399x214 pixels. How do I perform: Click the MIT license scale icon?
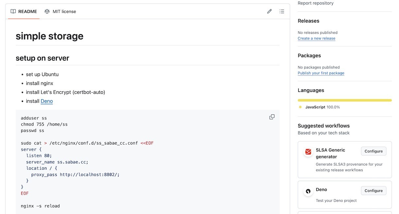click(47, 11)
